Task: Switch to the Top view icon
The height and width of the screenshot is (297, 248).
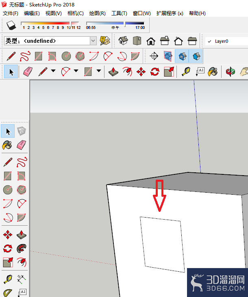Action: click(137, 41)
